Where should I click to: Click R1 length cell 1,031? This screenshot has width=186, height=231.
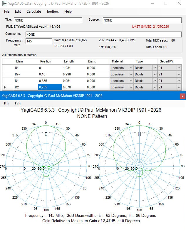pyautogui.click(x=74, y=68)
